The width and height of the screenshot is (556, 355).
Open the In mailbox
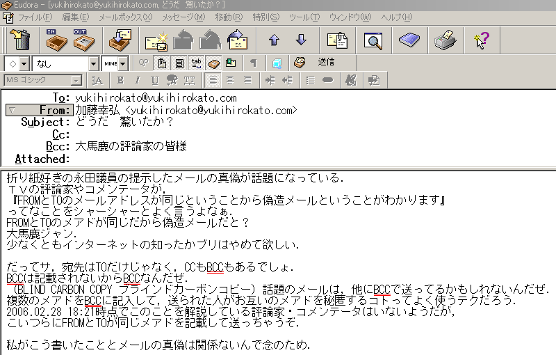56,40
